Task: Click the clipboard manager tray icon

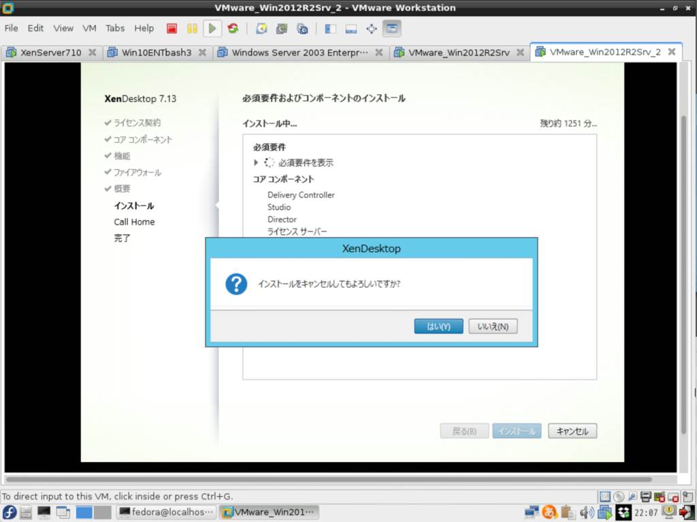Action: pyautogui.click(x=568, y=512)
